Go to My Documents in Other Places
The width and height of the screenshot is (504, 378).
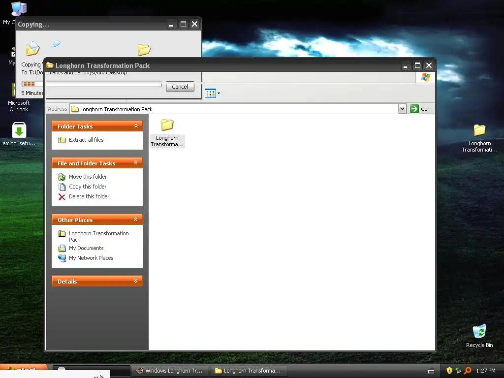(x=86, y=248)
